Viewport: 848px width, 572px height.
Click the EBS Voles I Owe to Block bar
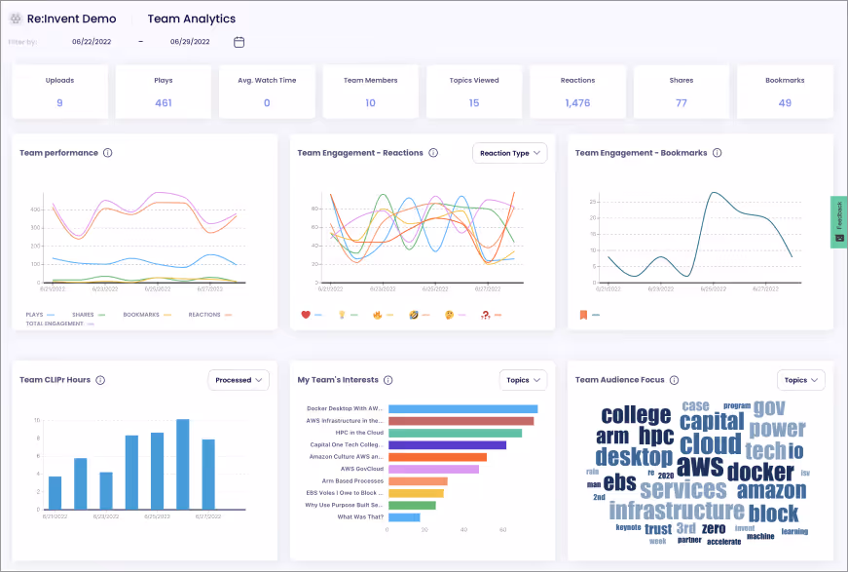pyautogui.click(x=416, y=493)
